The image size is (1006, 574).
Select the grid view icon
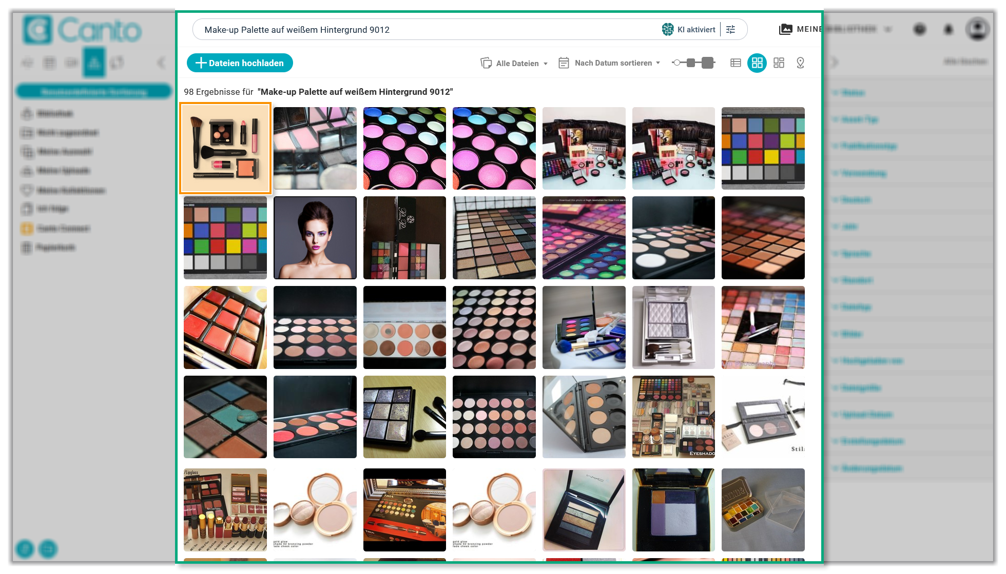(757, 63)
